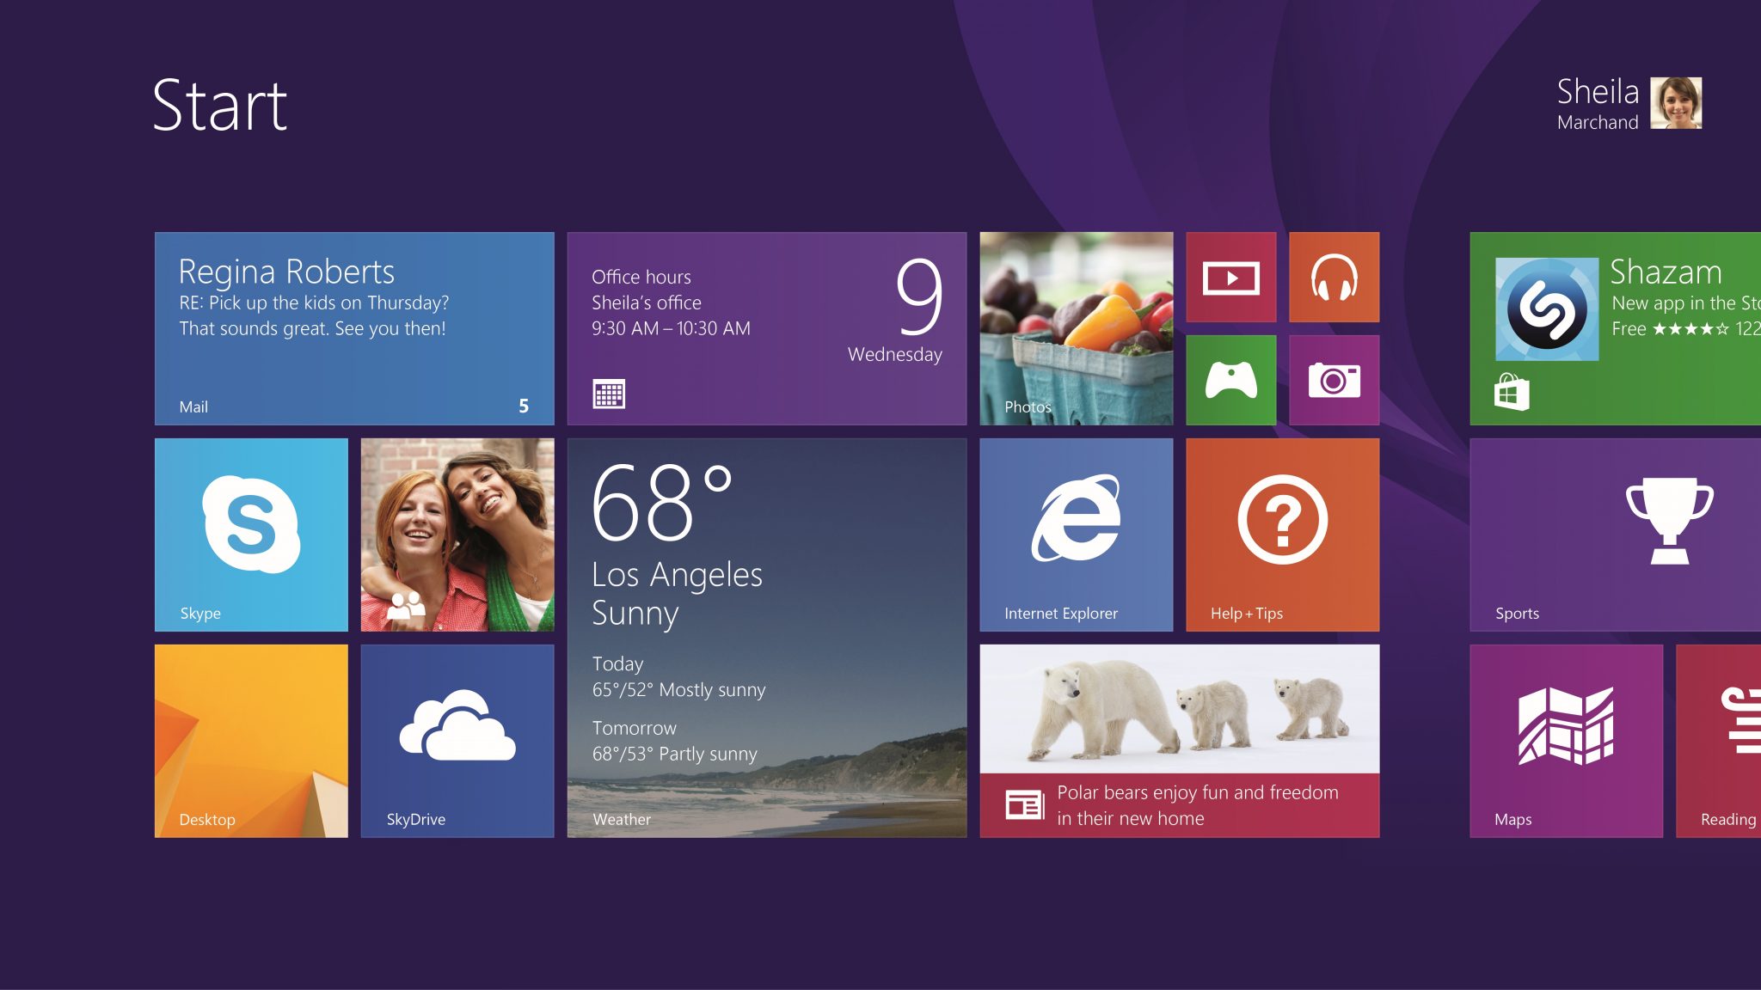Open the Maps tile
The height and width of the screenshot is (990, 1761).
1566,739
